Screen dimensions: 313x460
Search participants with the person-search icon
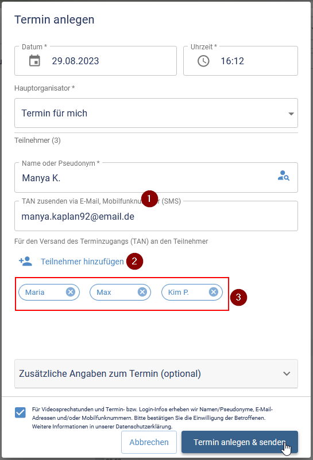(x=284, y=176)
